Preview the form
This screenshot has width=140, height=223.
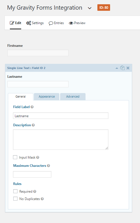point(77,23)
